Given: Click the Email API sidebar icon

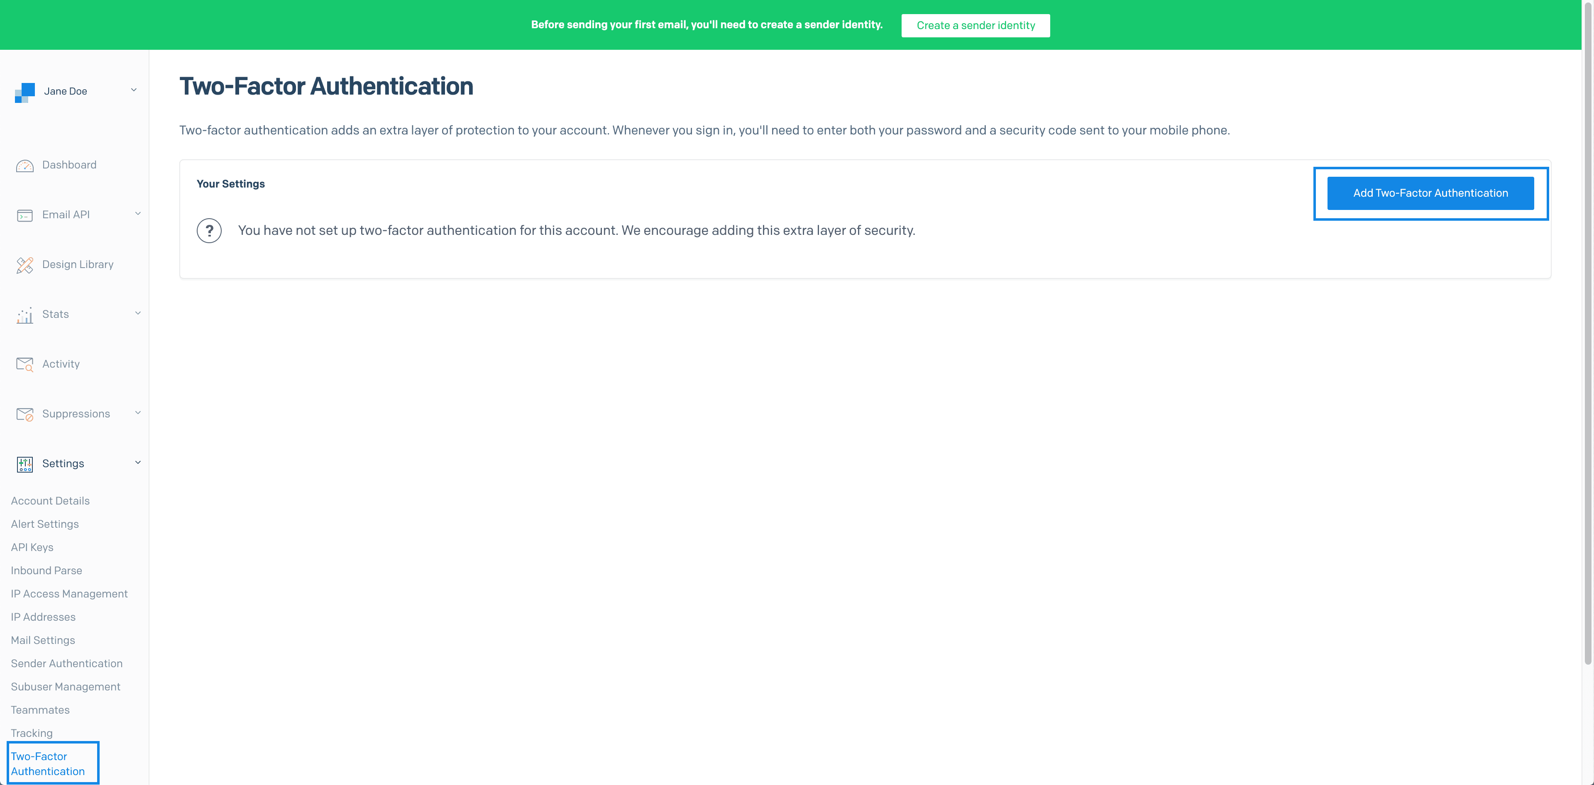Looking at the screenshot, I should pos(24,215).
